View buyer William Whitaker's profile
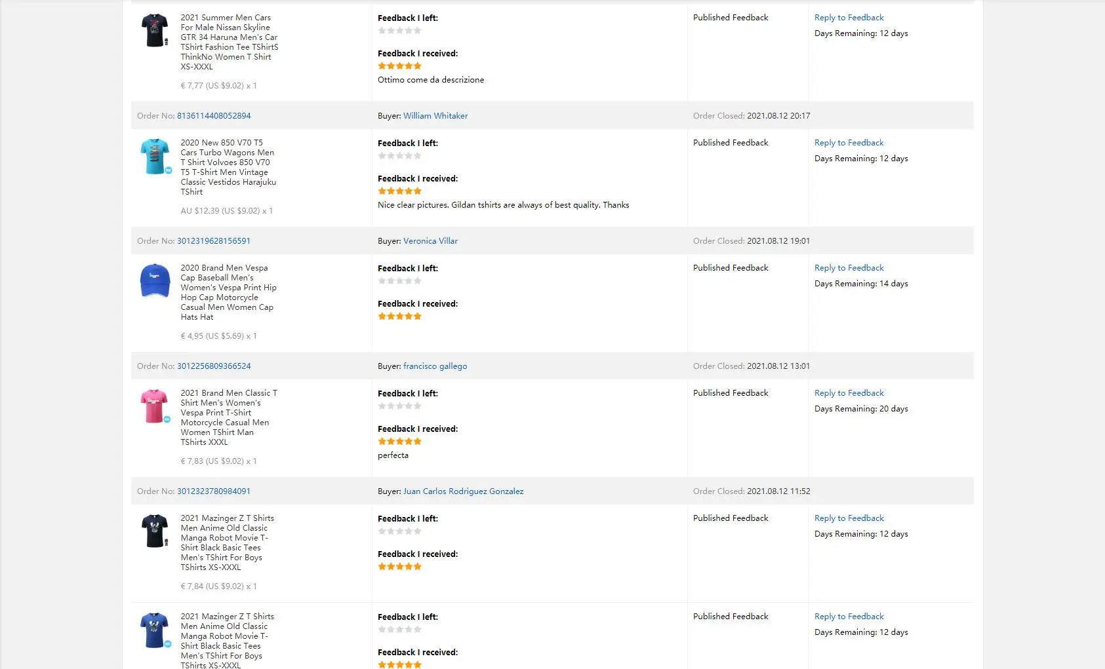This screenshot has width=1105, height=669. (x=435, y=116)
